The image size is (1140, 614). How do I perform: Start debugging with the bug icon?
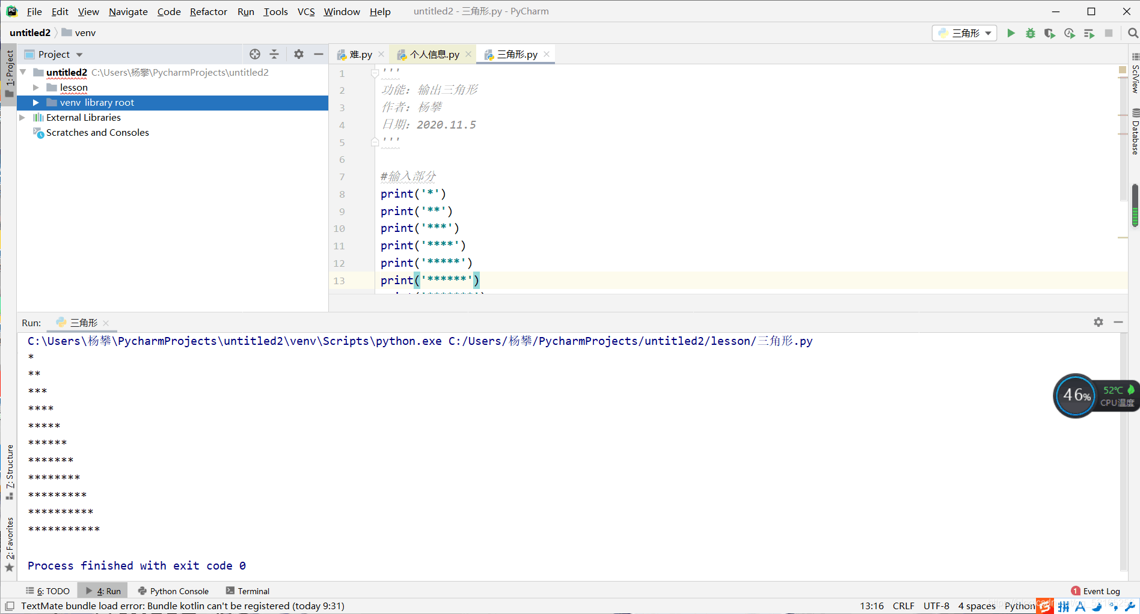point(1031,33)
